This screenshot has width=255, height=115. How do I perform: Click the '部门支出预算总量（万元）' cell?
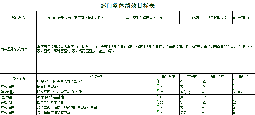pos(146,18)
